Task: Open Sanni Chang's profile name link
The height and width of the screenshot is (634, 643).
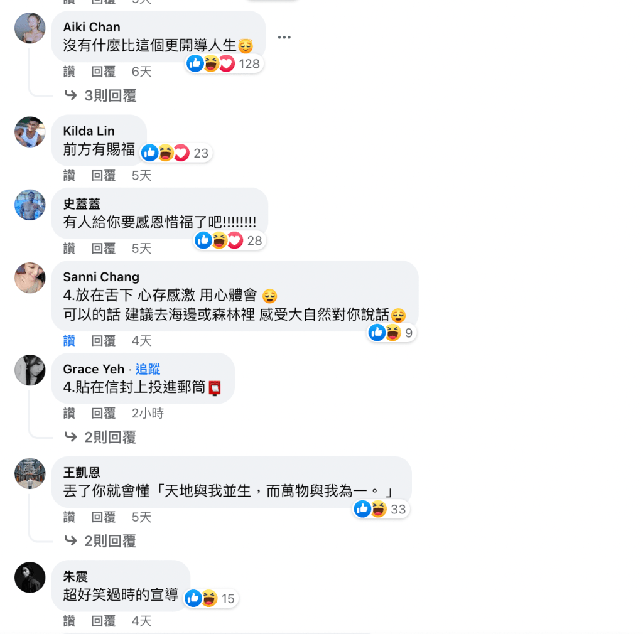Action: coord(101,277)
